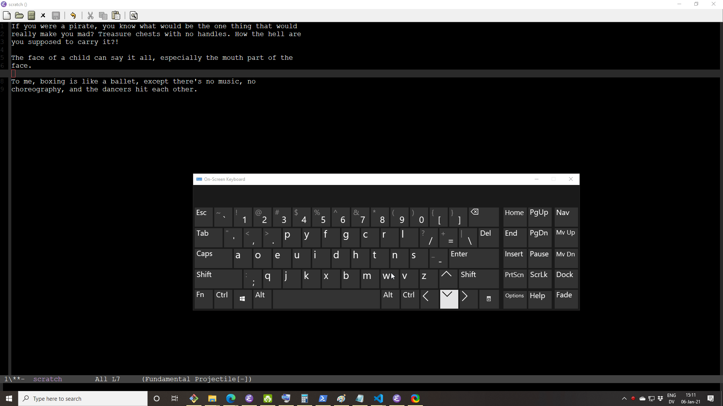Click the Print/Search icon in toolbar
Viewport: 723px width, 406px height.
click(x=134, y=15)
